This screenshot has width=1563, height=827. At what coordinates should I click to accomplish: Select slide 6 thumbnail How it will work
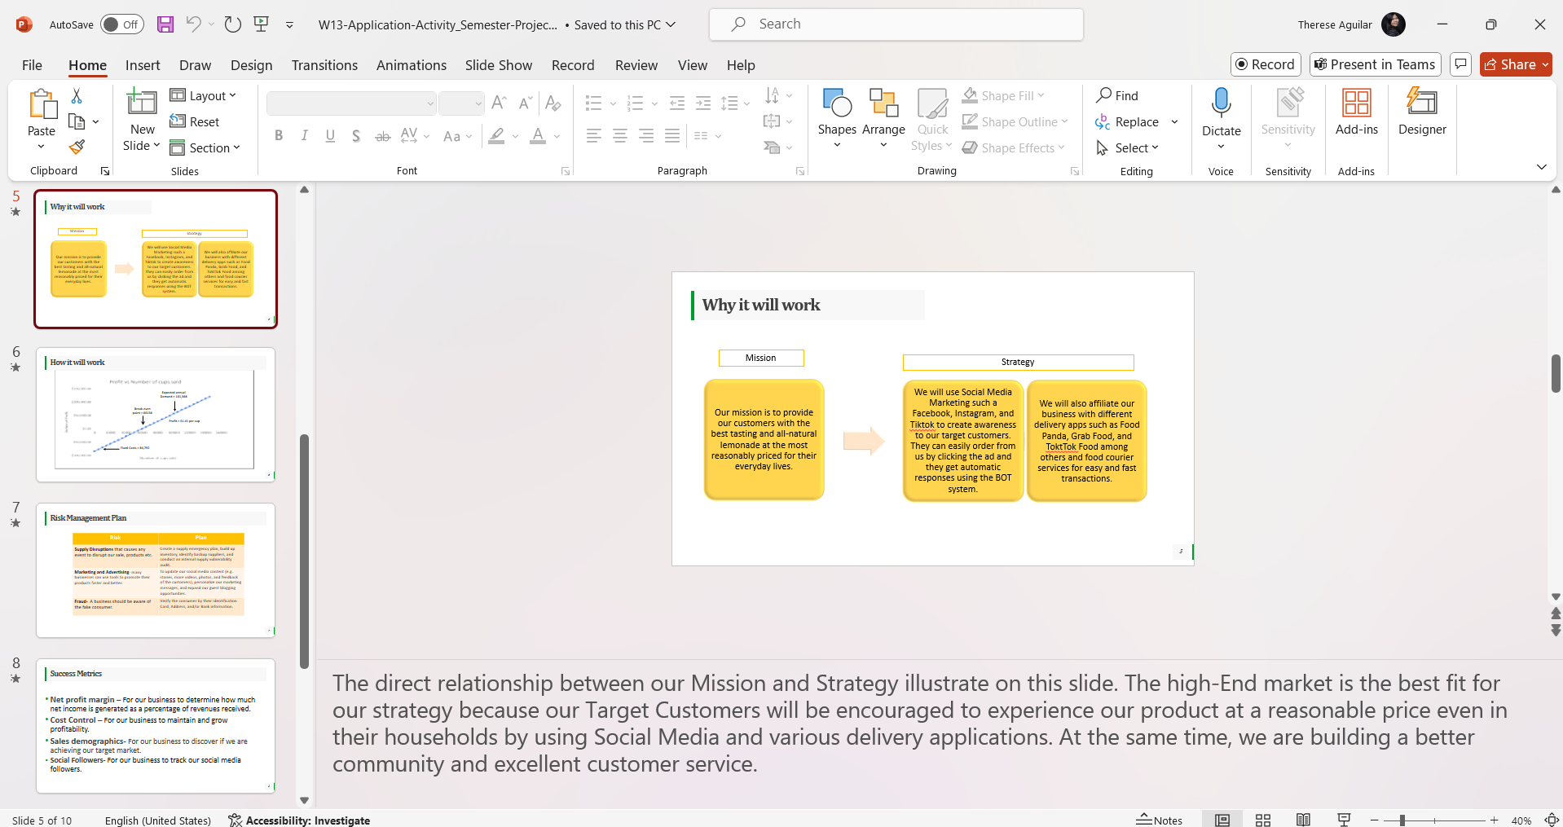[x=156, y=415]
